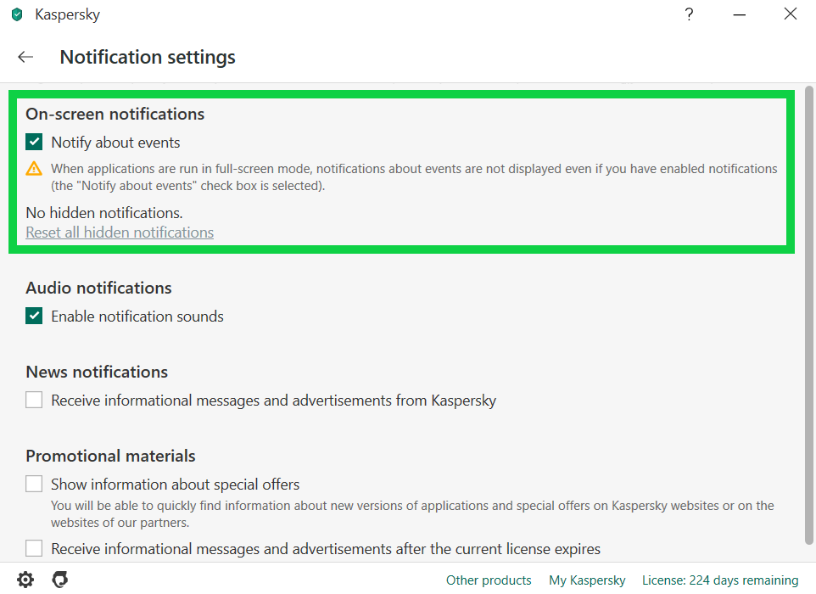Click the On-screen notifications section heading
Screen dimensions: 816x594
115,114
